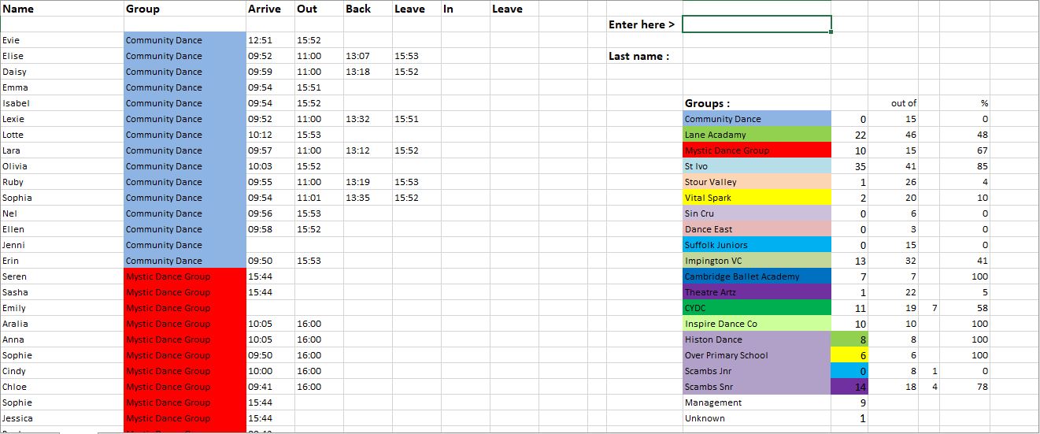Click the 'Last name :' label cell

(638, 56)
